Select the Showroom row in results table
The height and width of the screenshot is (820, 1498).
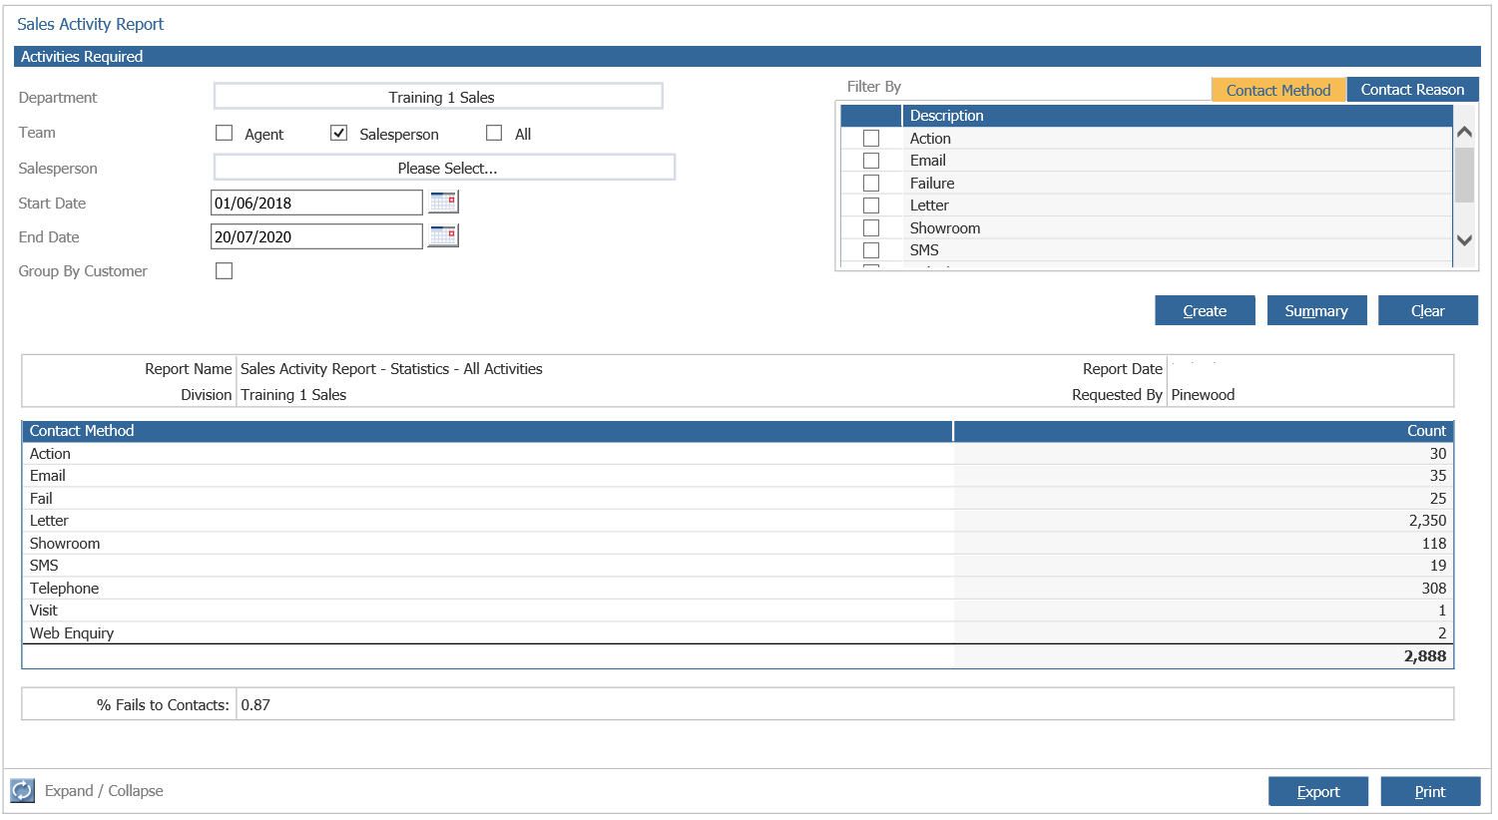pyautogui.click(x=738, y=544)
